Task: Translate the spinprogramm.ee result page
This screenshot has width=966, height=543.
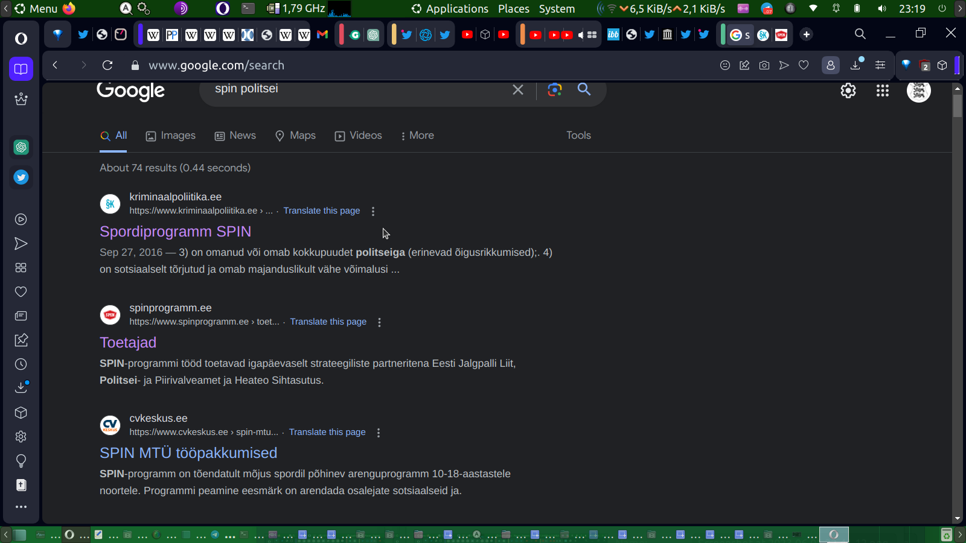Action: [328, 322]
